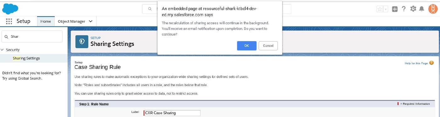Expand the Object Manager dropdown chevron
The image size is (440, 117).
[x=91, y=21]
